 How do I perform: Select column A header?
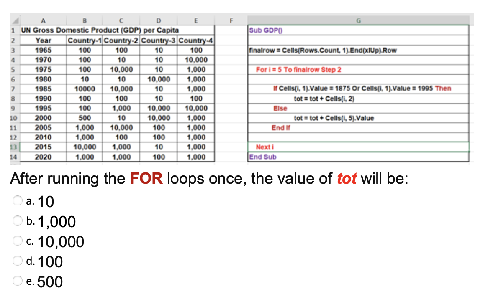[43, 21]
